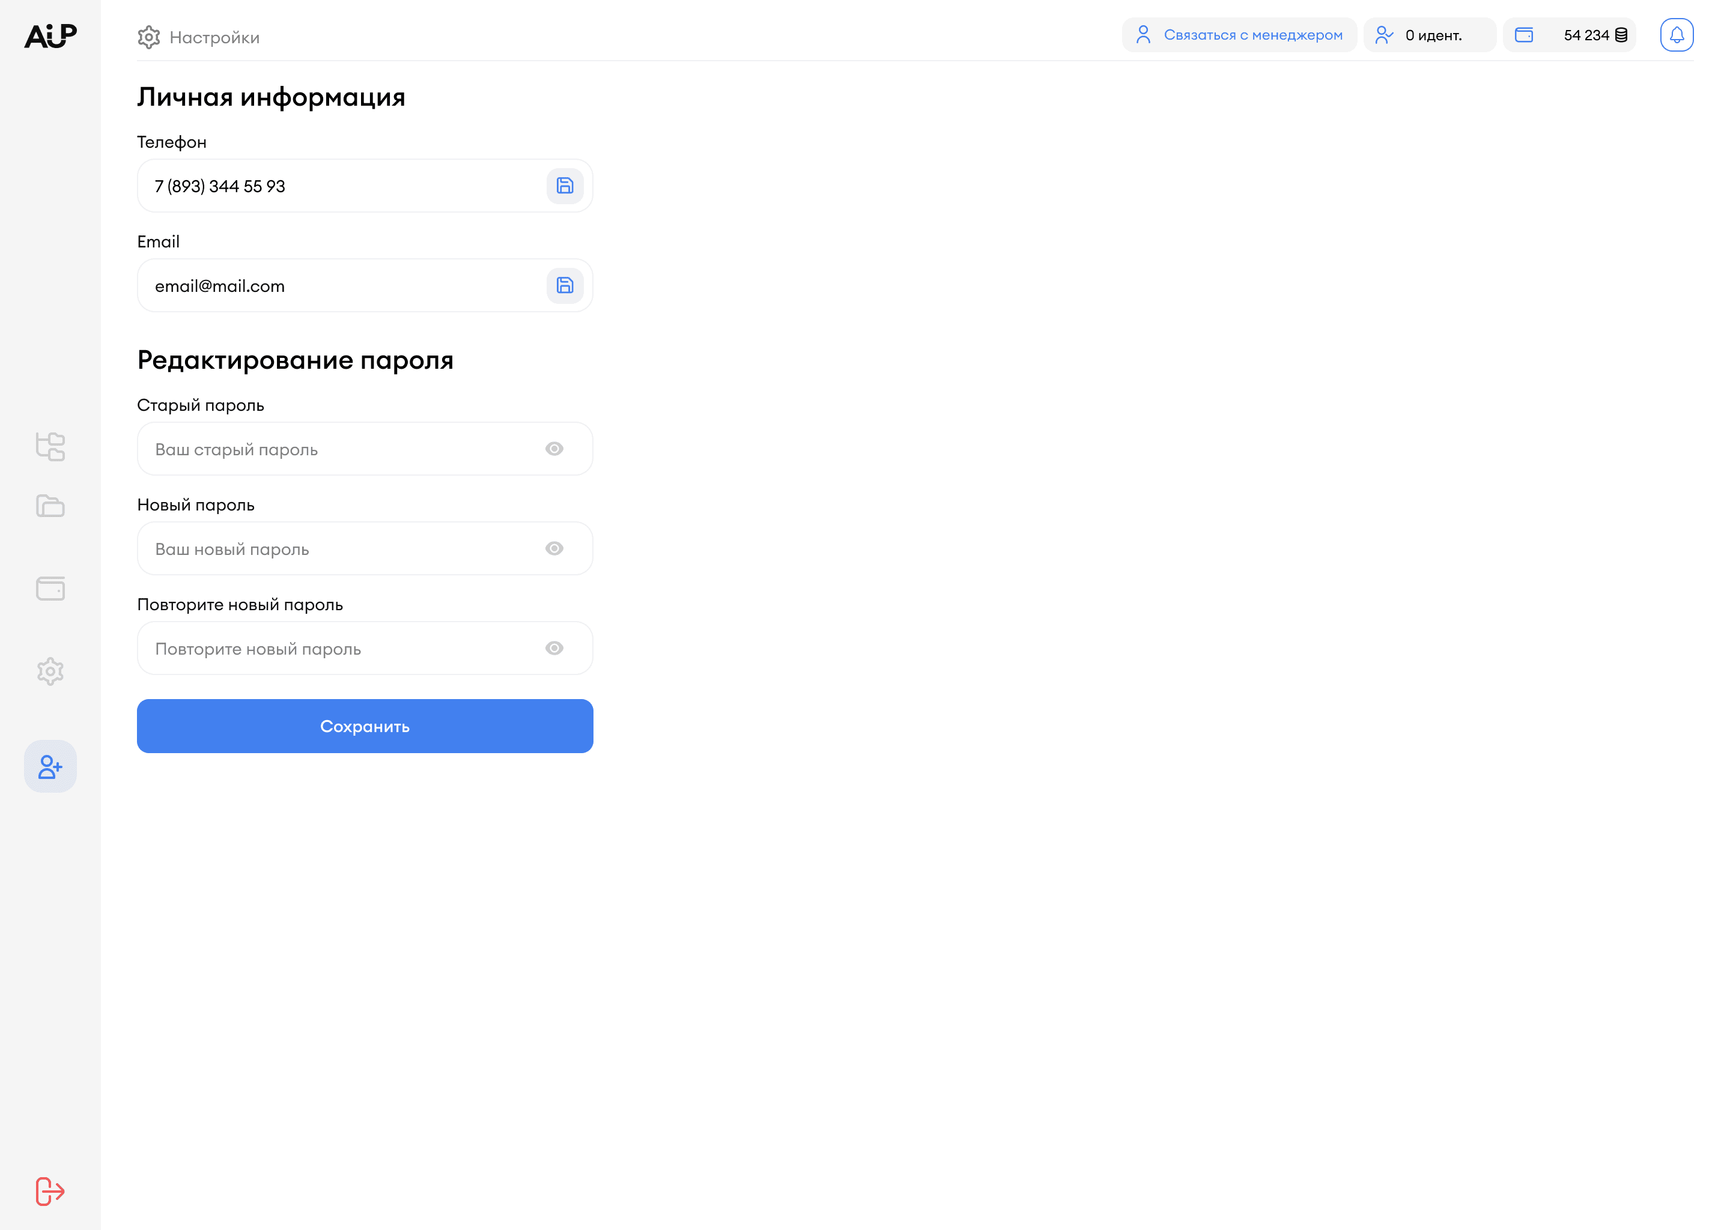Click Связаться с менеджером button
The height and width of the screenshot is (1230, 1730).
1239,35
